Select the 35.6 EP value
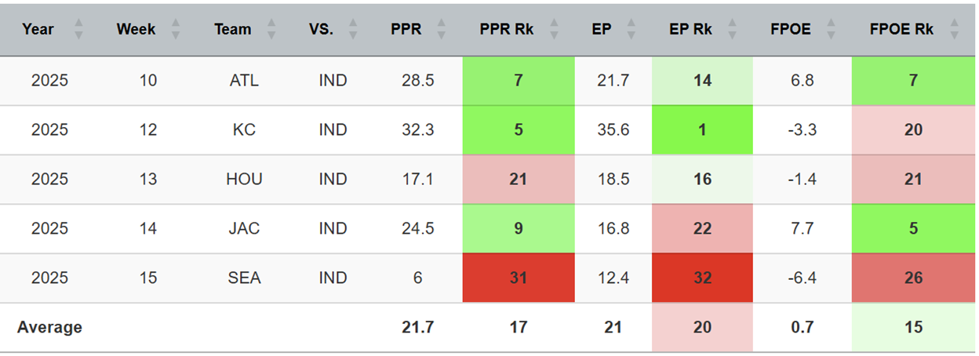 (613, 129)
